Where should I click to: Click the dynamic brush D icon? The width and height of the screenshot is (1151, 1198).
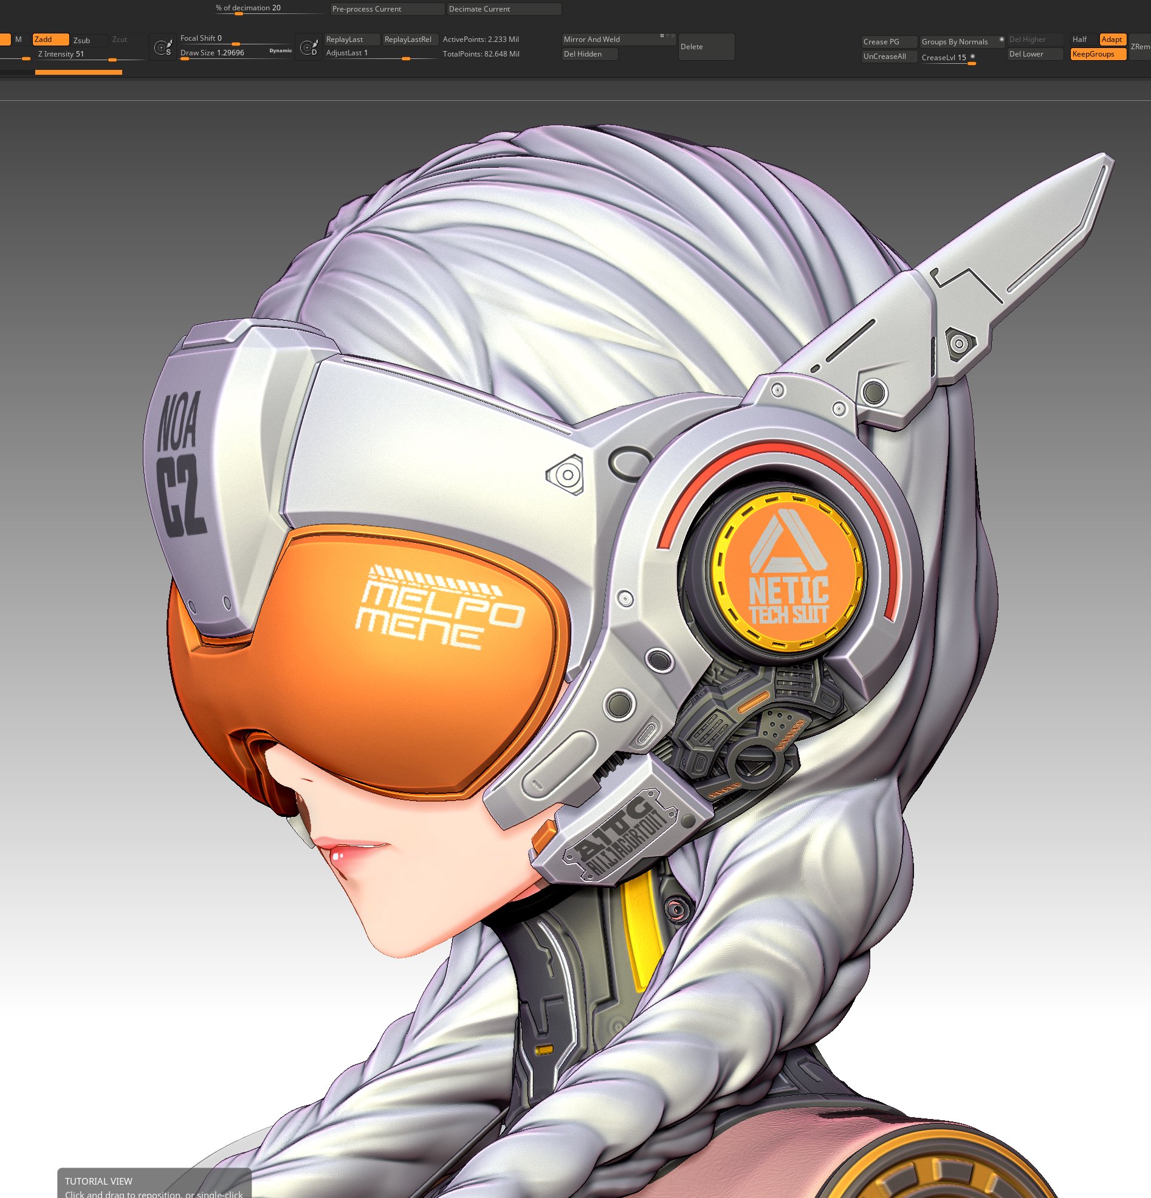click(309, 47)
